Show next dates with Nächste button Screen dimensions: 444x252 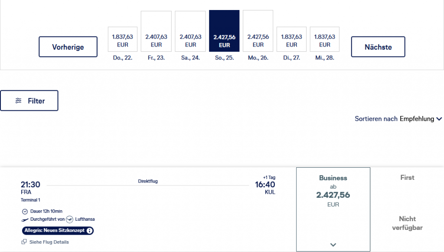coord(378,47)
